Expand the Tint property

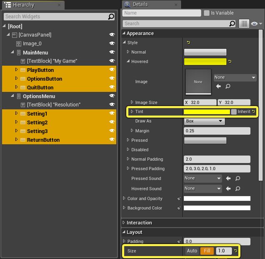[132, 111]
